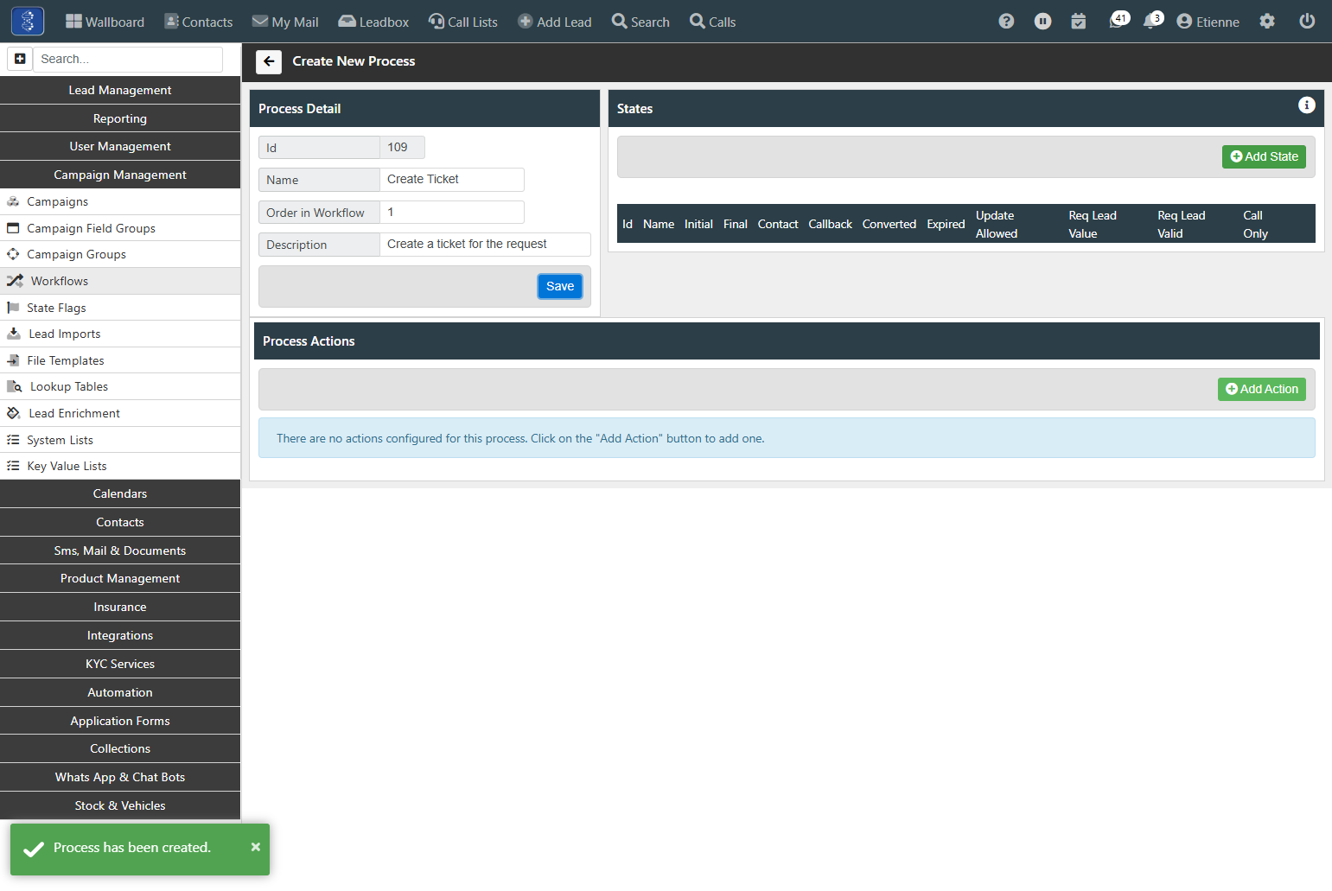
Task: Open the settings gear icon
Action: click(x=1267, y=22)
